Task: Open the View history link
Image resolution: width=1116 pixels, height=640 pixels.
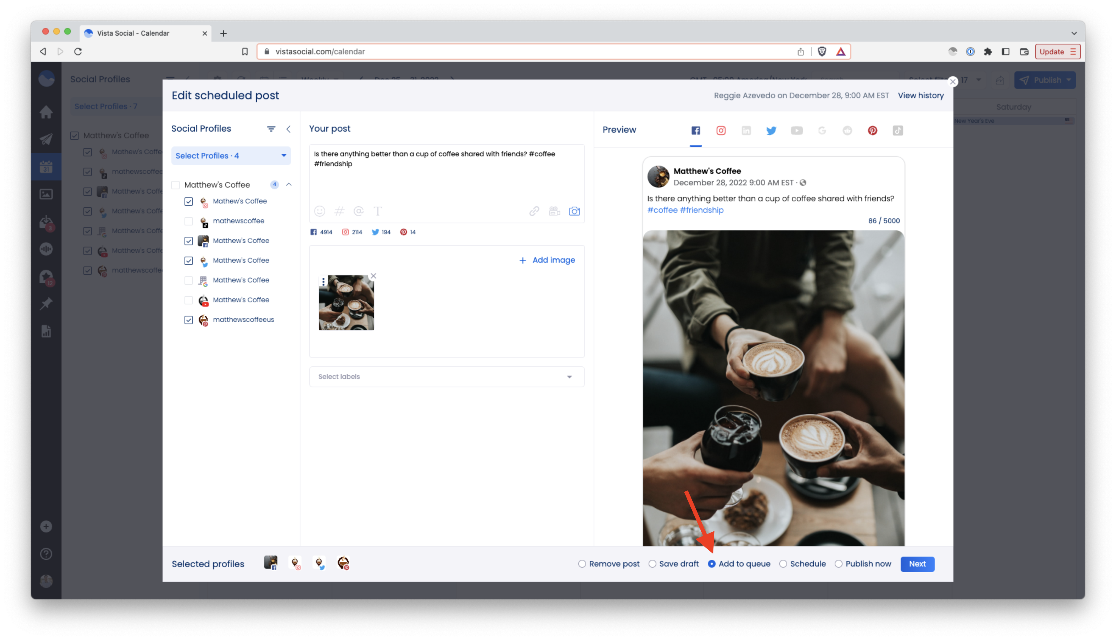Action: (x=920, y=95)
